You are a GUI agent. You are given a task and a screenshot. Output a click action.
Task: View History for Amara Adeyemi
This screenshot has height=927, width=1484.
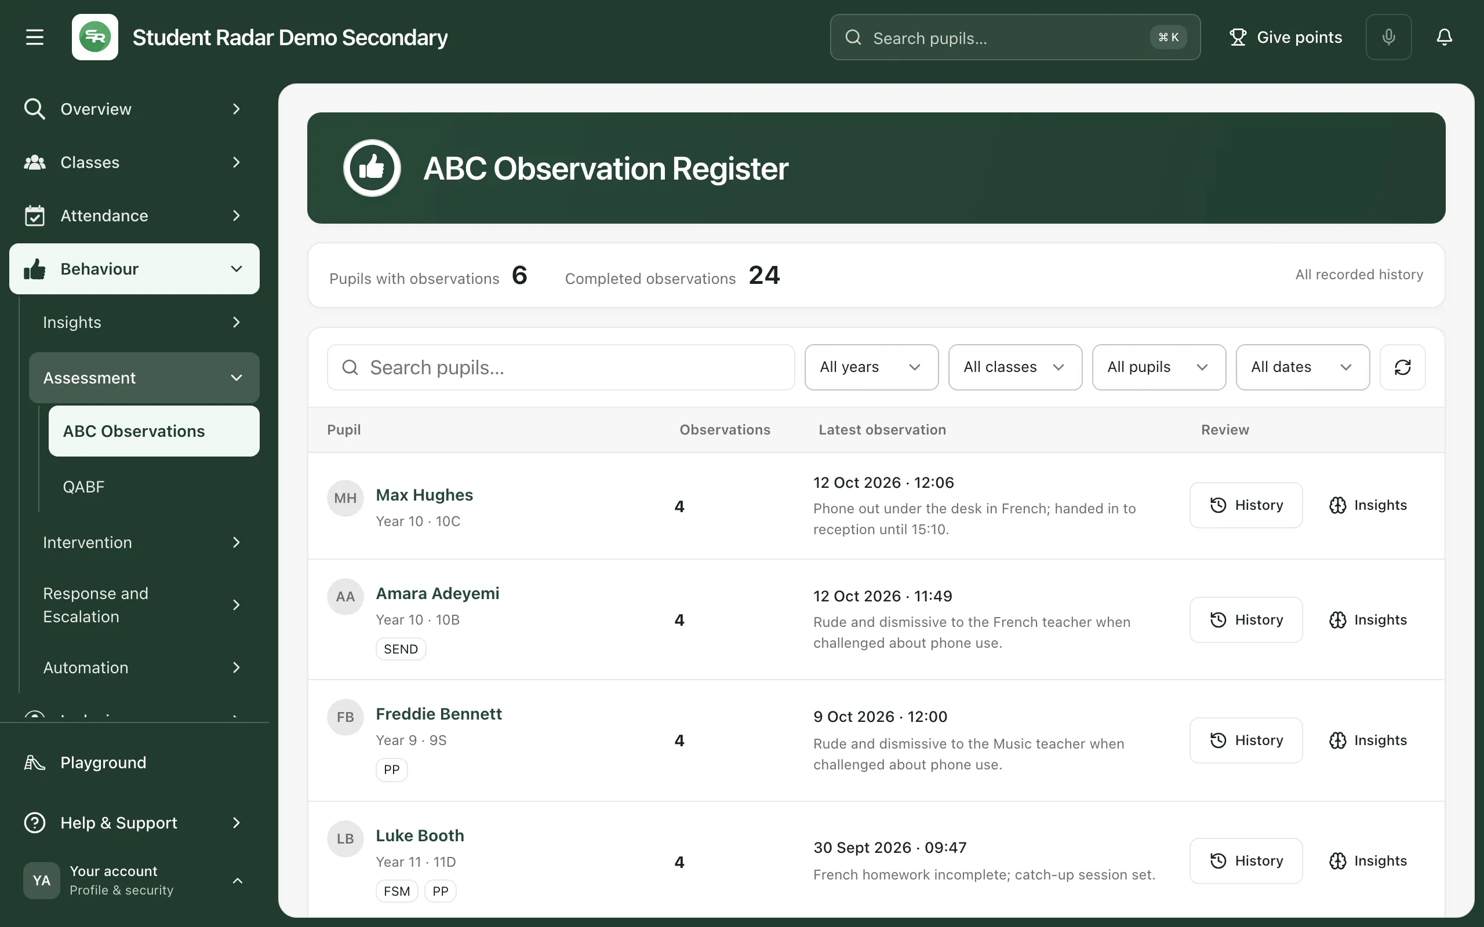1245,619
